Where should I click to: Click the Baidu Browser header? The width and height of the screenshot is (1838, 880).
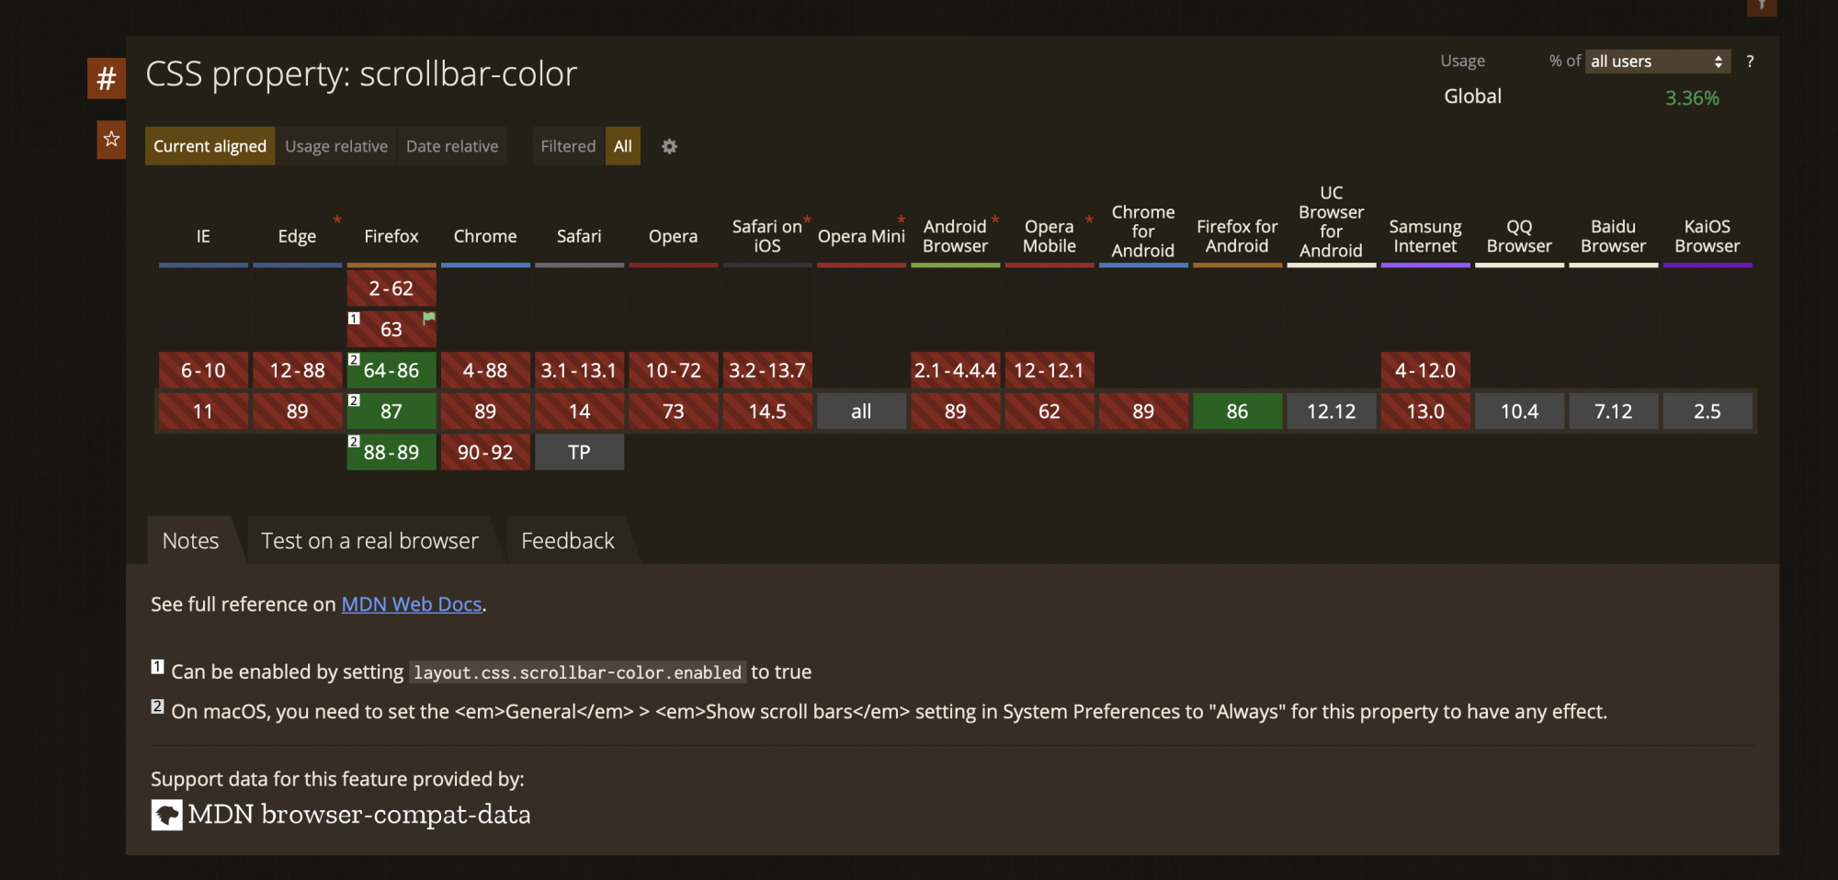(1614, 236)
